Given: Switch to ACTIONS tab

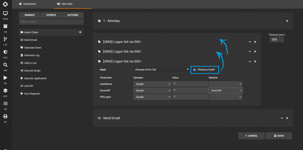Looking at the screenshot, I should (73, 15).
